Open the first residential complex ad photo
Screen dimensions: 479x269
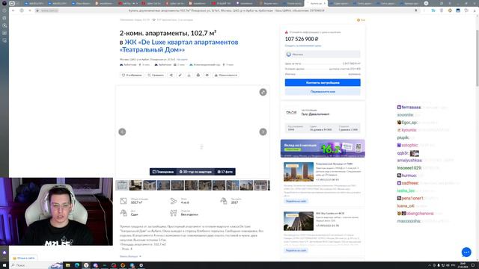click(299, 172)
